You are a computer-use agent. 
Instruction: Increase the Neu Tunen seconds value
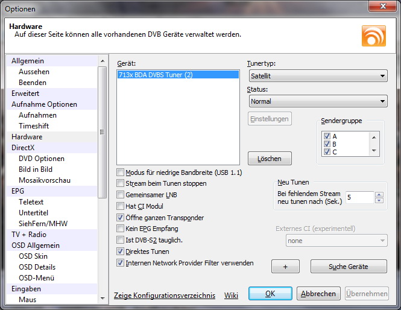(379, 194)
